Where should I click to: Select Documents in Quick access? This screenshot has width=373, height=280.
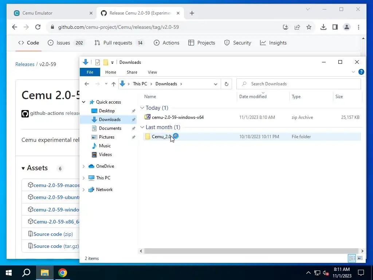(x=110, y=128)
